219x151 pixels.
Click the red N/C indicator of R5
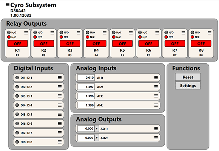pyautogui.click(x=114, y=37)
